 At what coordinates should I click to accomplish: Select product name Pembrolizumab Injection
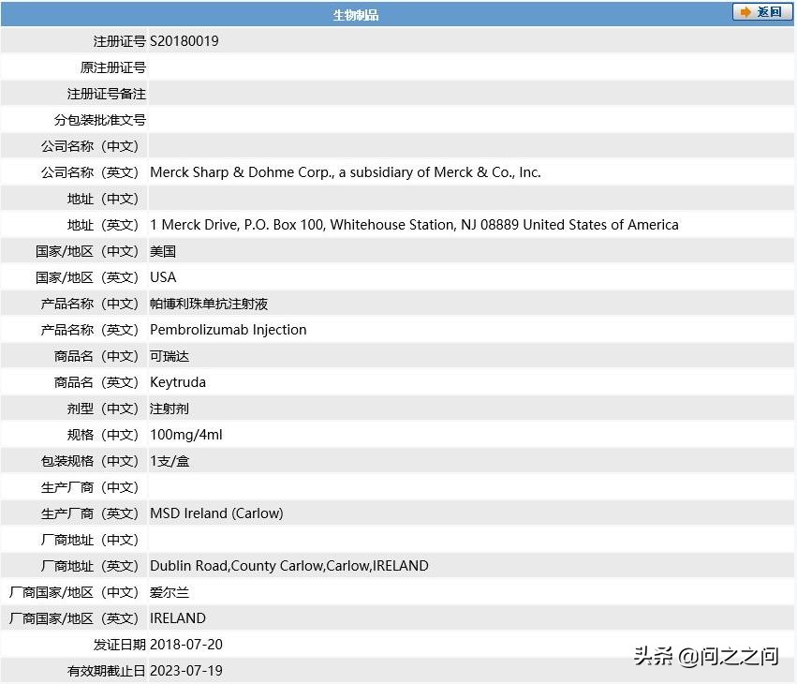[x=228, y=329]
